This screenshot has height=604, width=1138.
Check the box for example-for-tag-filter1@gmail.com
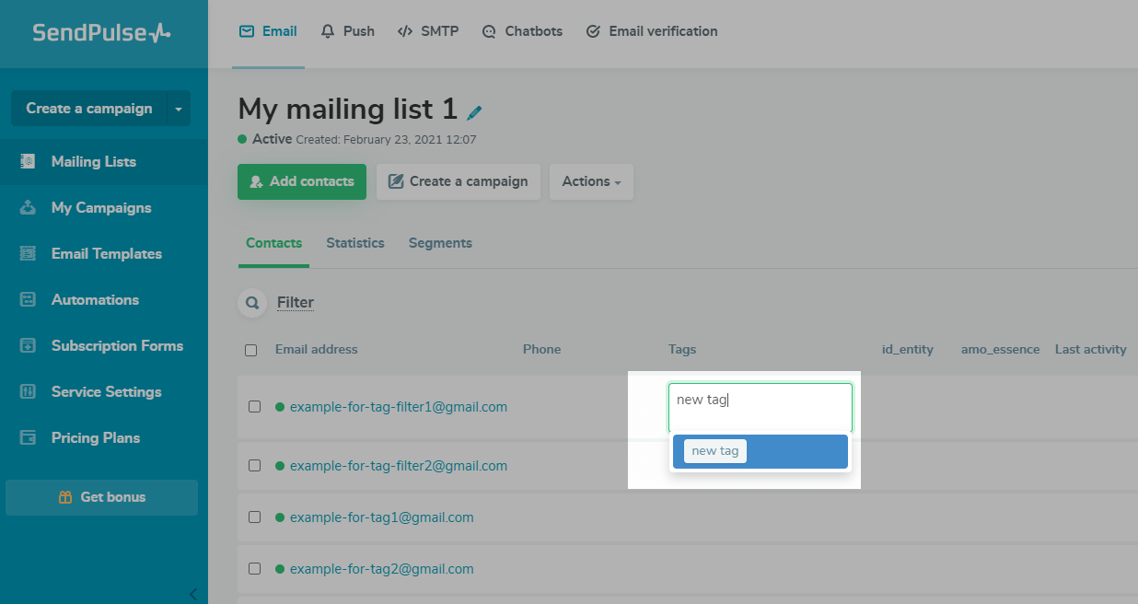coord(255,407)
